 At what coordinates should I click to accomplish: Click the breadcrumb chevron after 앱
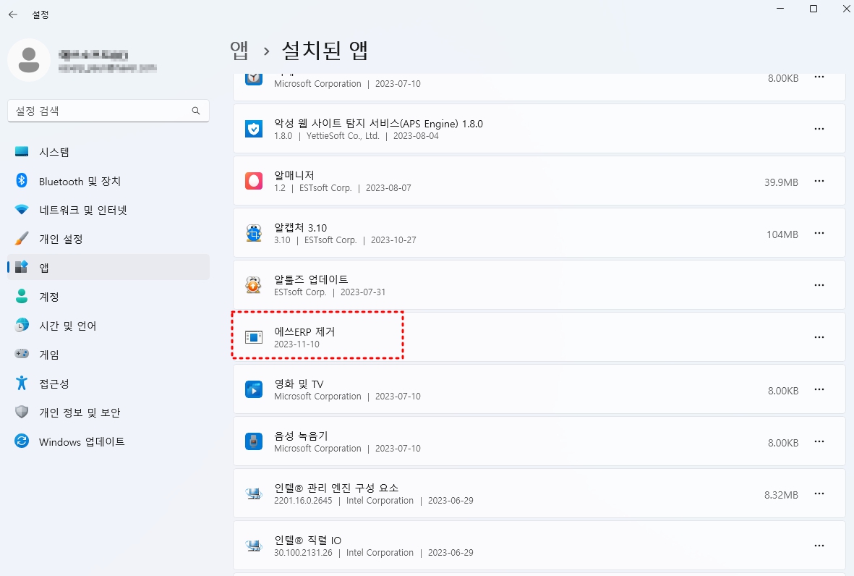[x=266, y=51]
